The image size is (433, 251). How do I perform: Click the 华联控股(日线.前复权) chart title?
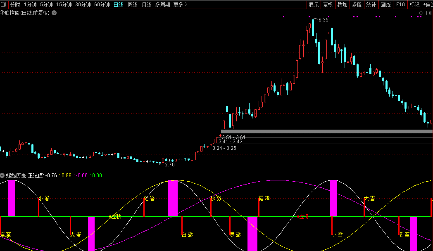(x=25, y=13)
